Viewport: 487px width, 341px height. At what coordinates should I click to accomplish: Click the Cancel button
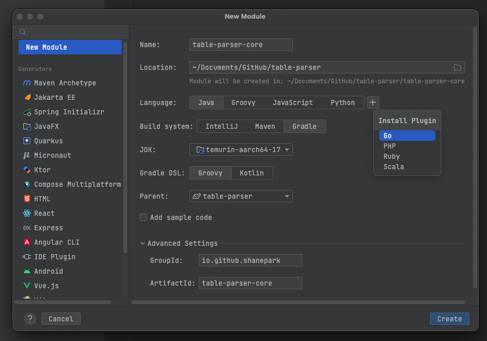[61, 319]
